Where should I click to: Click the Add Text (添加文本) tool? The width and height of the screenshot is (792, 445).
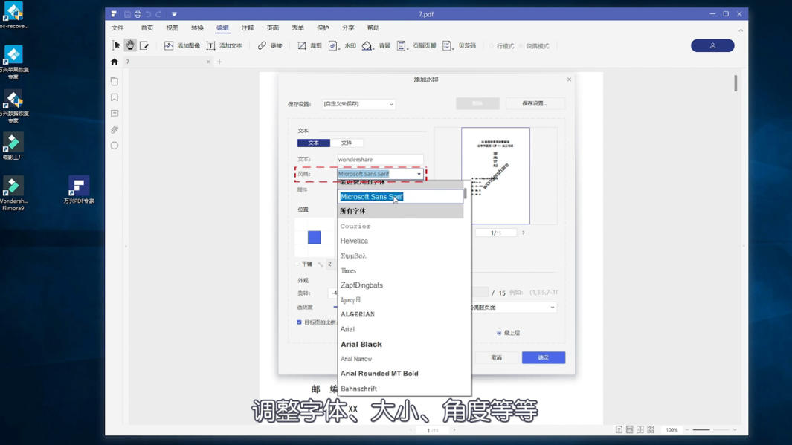[225, 45]
